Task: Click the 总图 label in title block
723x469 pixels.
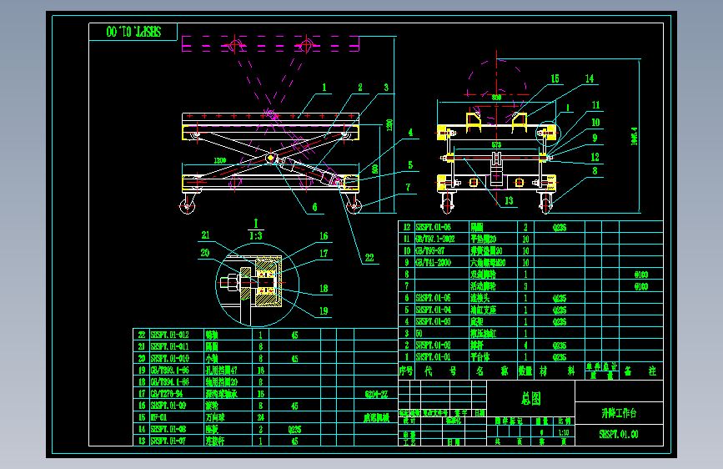Action: pyautogui.click(x=530, y=398)
